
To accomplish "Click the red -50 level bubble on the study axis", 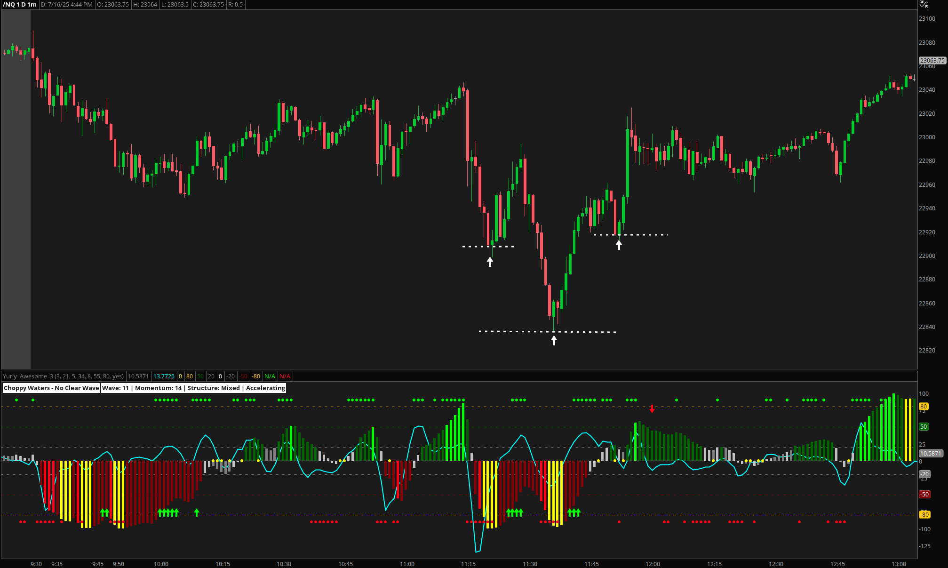I will coord(924,495).
